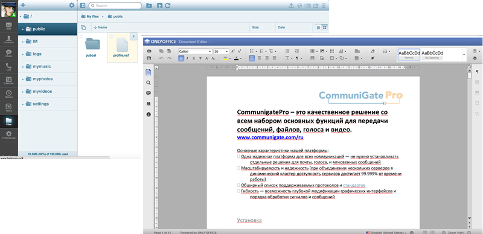Toggle align left paragraph
483x234 pixels.
click(x=252, y=58)
